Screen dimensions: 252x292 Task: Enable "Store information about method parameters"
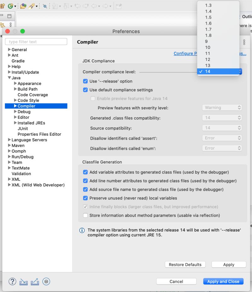85,215
